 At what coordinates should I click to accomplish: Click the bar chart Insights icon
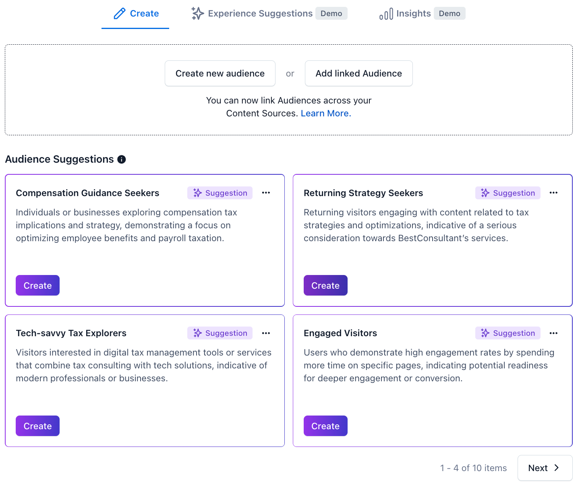click(386, 14)
